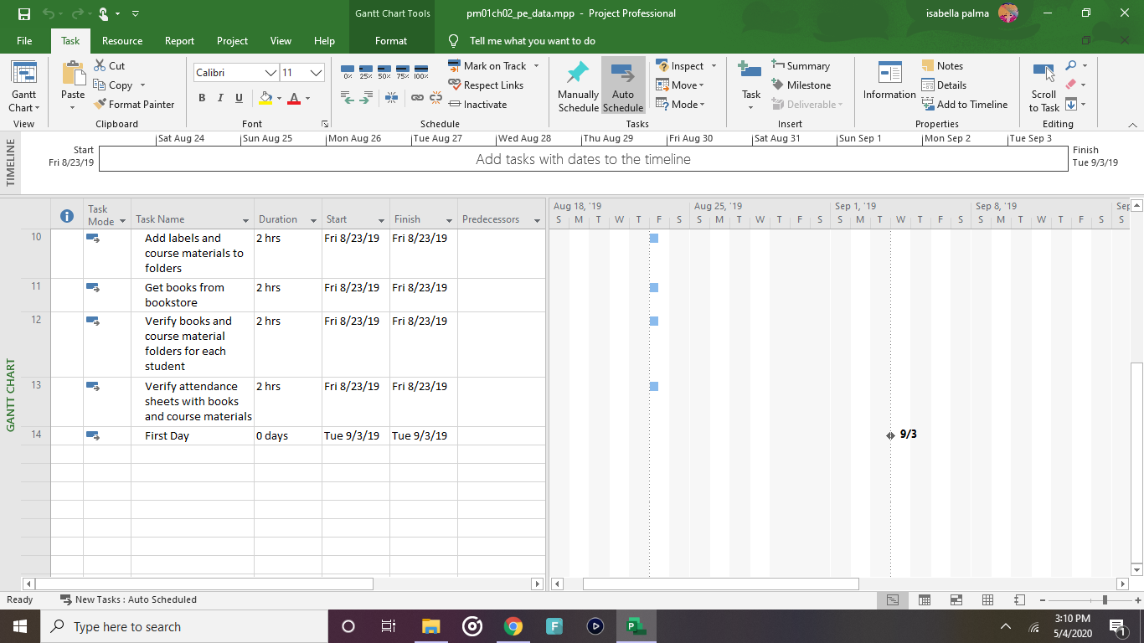Select the Link Tasks icon

coord(417,99)
